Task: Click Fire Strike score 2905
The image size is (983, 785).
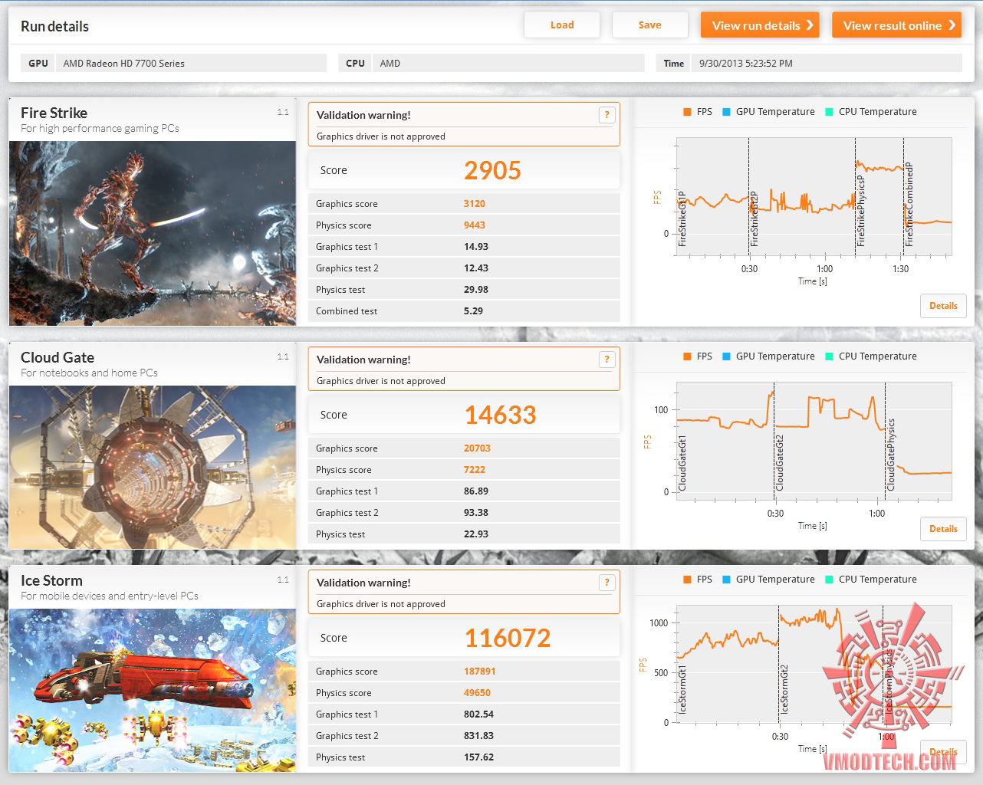Action: point(492,170)
